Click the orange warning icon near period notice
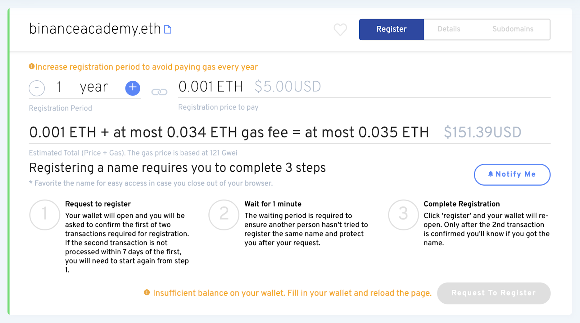The height and width of the screenshot is (323, 580). [x=32, y=67]
